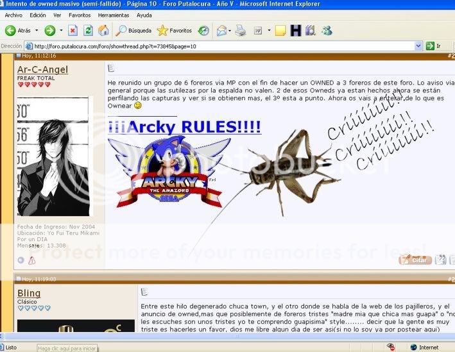Click the 'FREAK TOTAL' user title text
The width and height of the screenshot is (455, 352).
(36, 78)
